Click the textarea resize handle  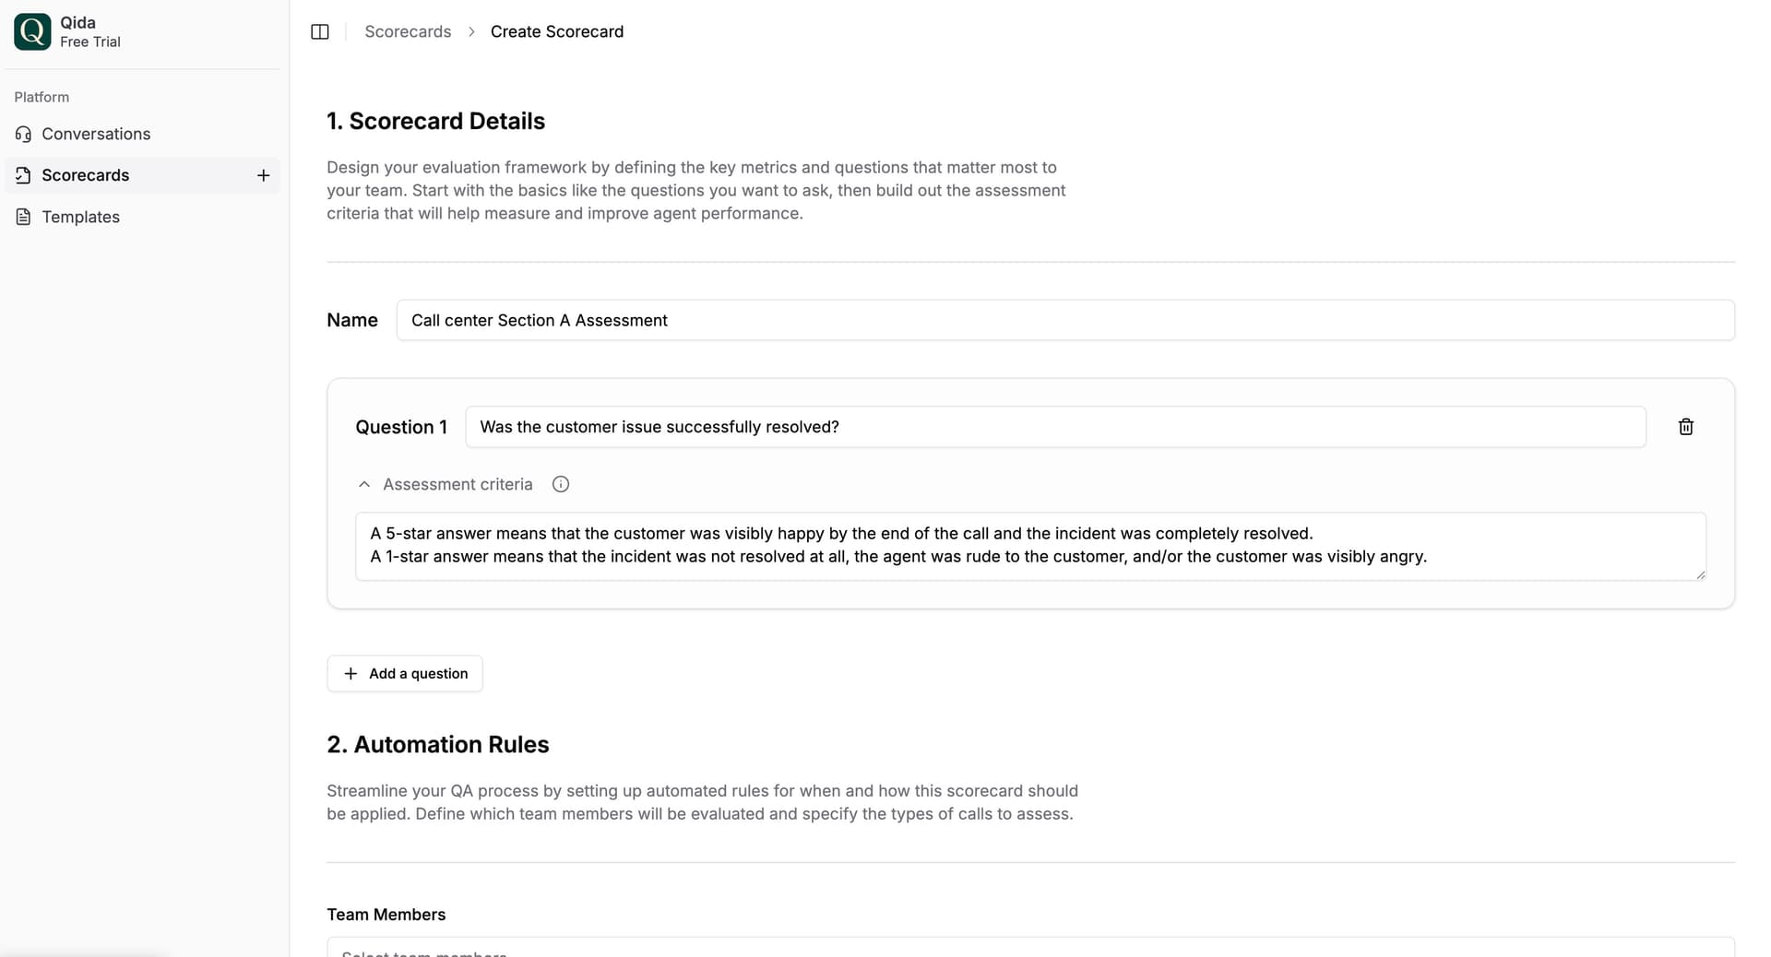(1700, 574)
